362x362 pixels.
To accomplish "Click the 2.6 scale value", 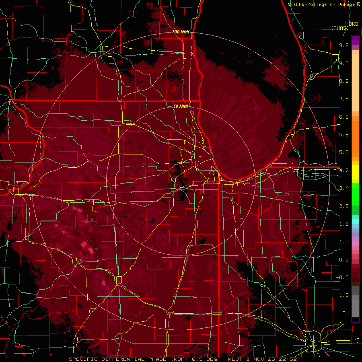I will click(x=344, y=206).
